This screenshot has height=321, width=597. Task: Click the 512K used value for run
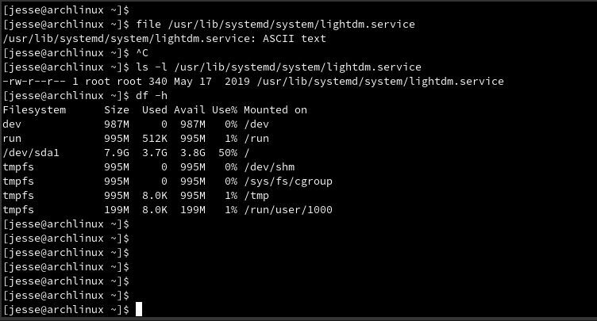[x=155, y=139]
